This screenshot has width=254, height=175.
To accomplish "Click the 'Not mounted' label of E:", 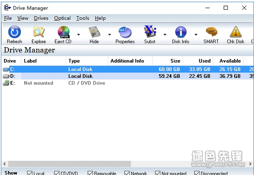I will click(38, 83).
